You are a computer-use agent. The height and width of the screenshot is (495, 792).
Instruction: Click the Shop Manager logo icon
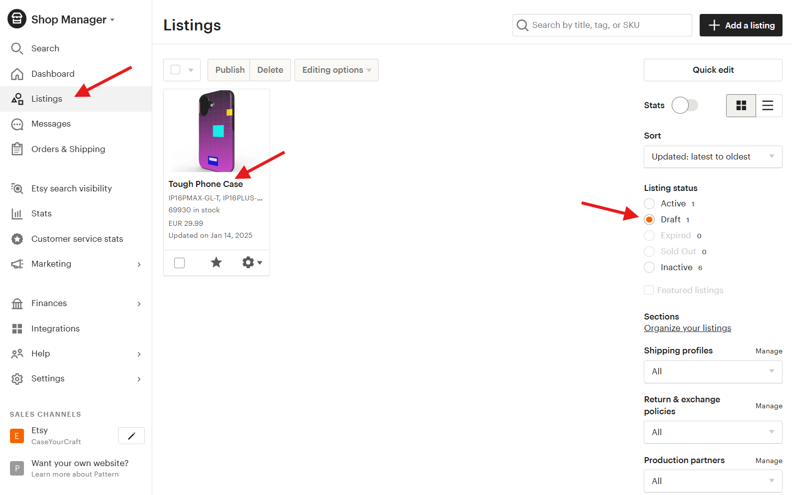coord(17,19)
